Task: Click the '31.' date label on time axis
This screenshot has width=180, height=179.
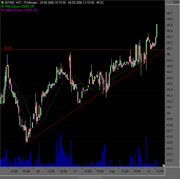Action: pyautogui.click(x=75, y=171)
